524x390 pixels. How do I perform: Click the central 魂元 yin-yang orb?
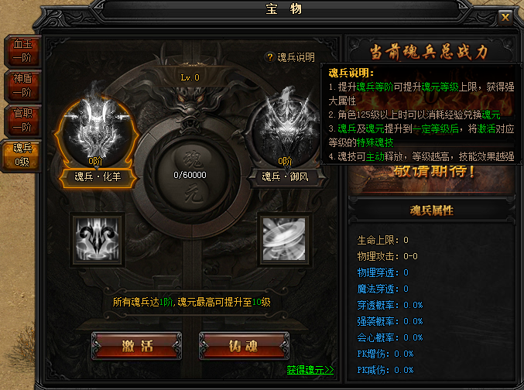[190, 175]
